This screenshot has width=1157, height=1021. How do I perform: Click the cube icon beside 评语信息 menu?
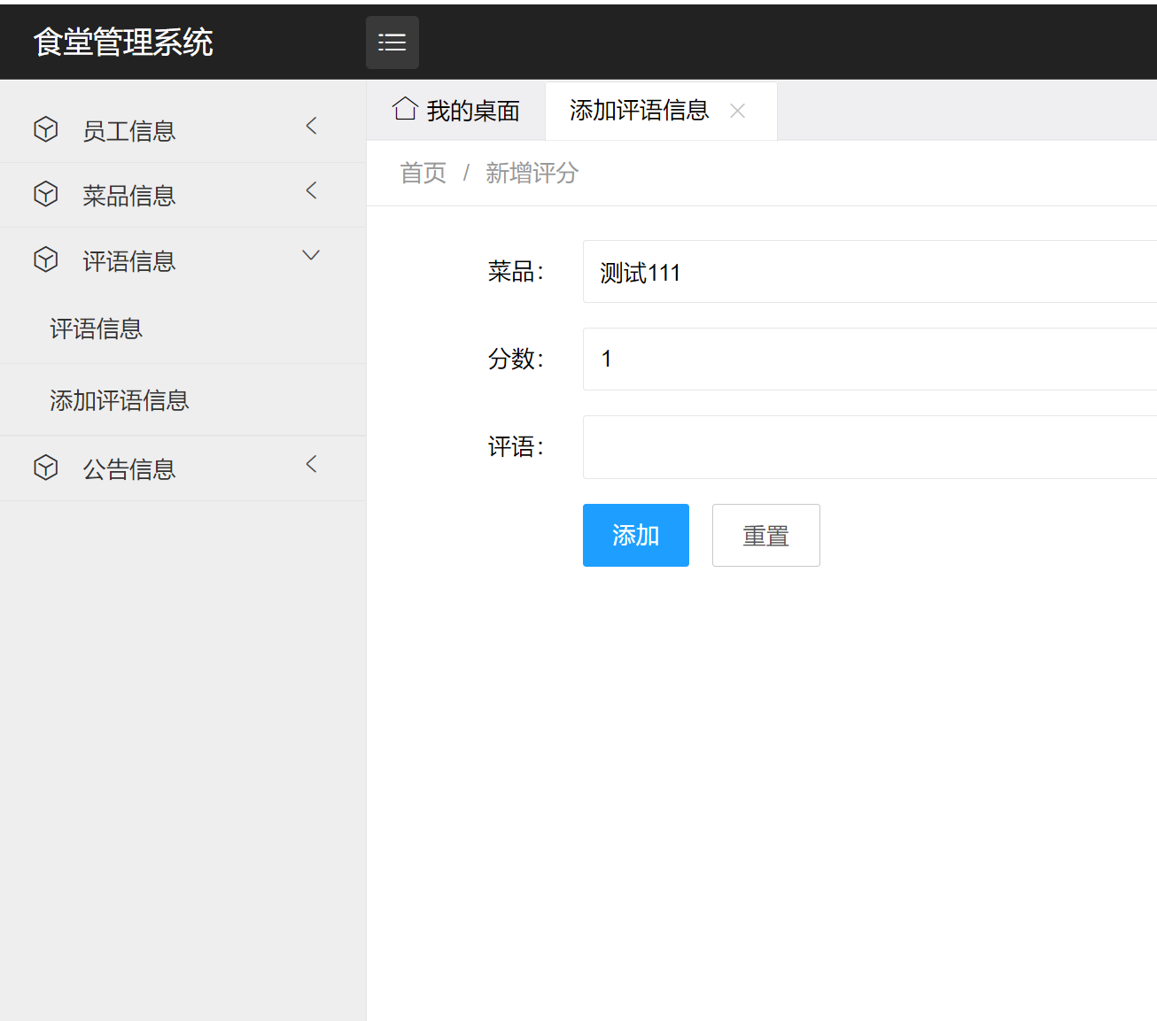[x=46, y=259]
